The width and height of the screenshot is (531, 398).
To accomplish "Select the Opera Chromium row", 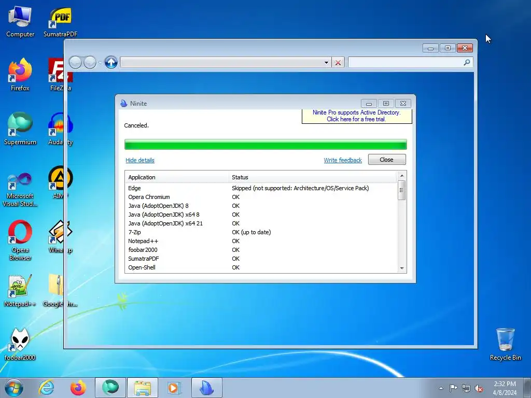I will (261, 197).
